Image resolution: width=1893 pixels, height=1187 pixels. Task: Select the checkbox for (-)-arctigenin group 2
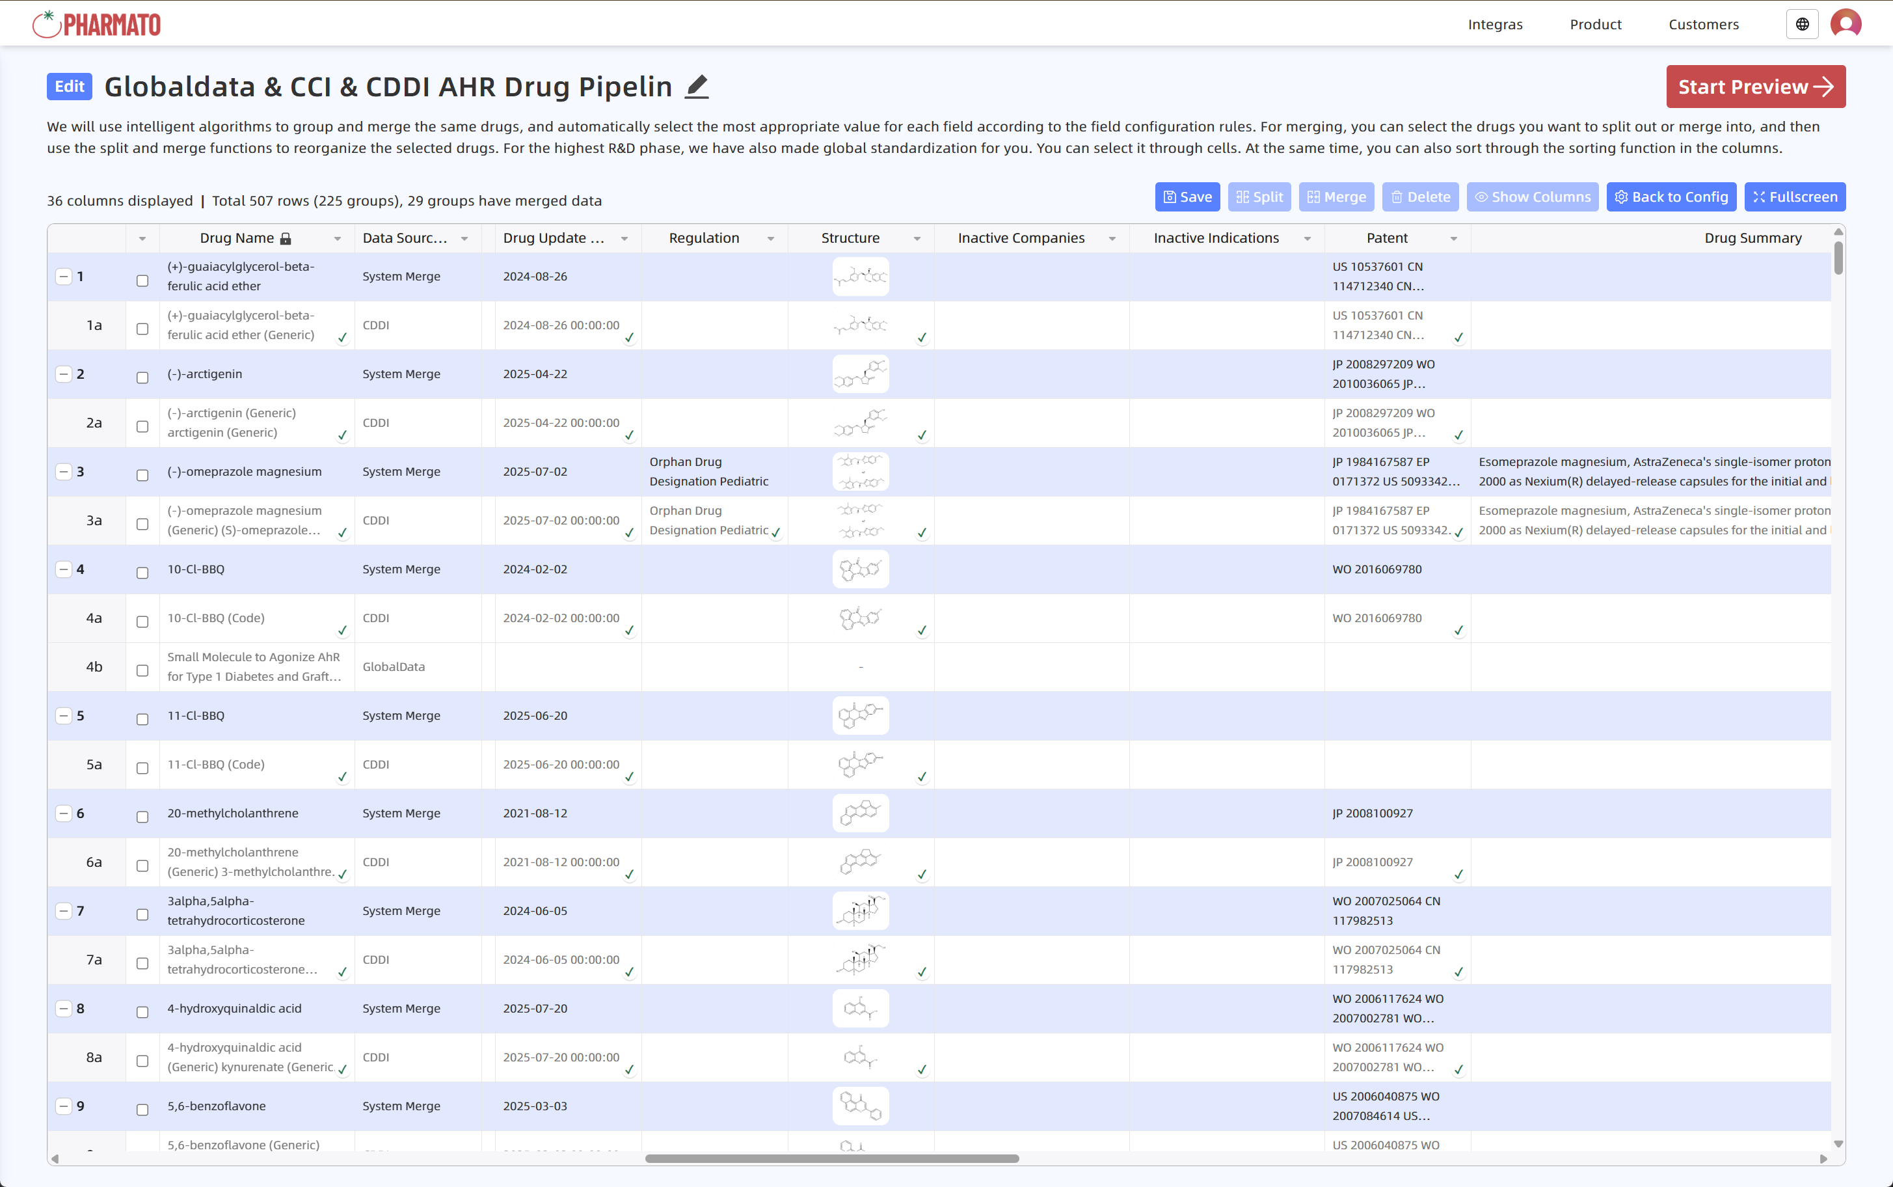[142, 377]
